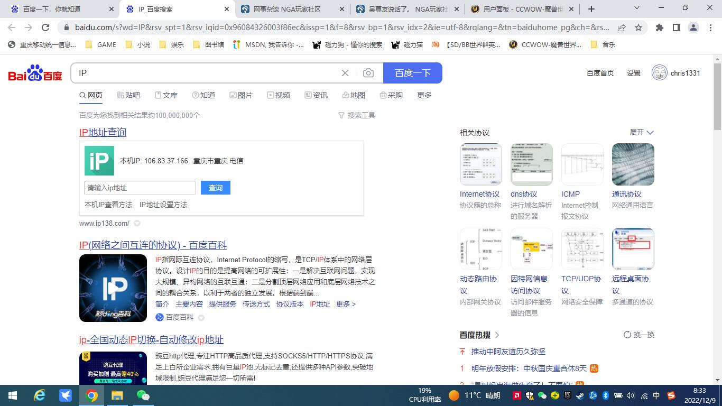Click the camera icon for image search
The image size is (722, 406).
point(369,72)
